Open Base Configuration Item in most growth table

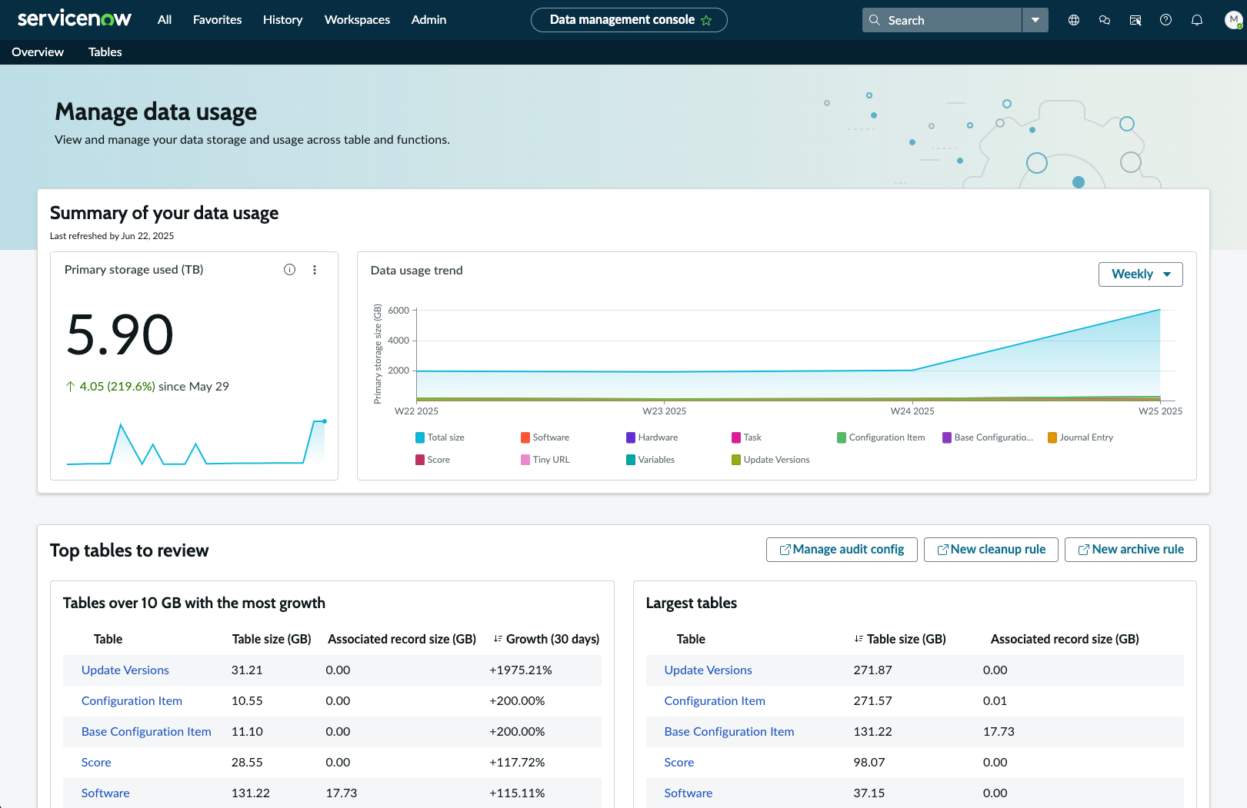point(146,732)
